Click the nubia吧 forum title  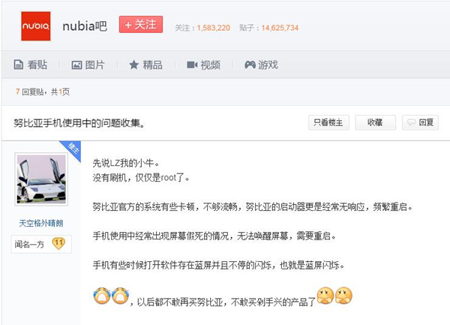(x=85, y=26)
